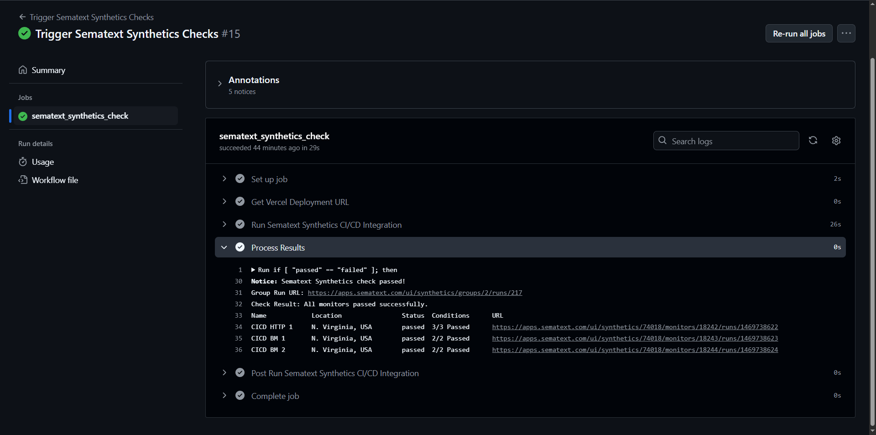Image resolution: width=876 pixels, height=435 pixels.
Task: Click the check icon on Process Results
Action: [x=240, y=247]
